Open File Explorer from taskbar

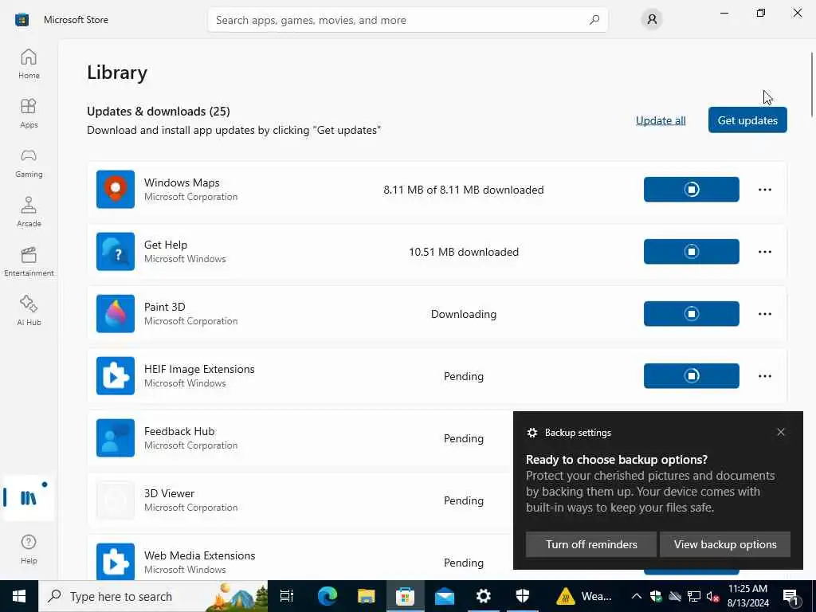pyautogui.click(x=366, y=596)
